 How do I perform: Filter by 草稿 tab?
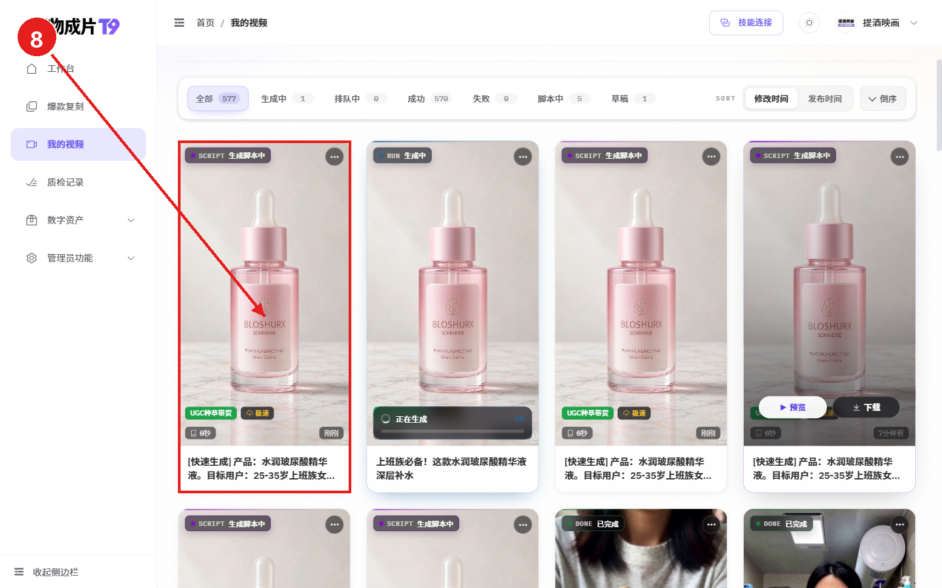[633, 99]
